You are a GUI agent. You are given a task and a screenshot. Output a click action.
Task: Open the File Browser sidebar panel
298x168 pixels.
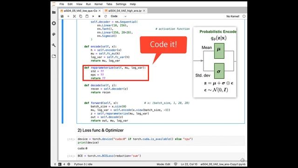click(54, 13)
